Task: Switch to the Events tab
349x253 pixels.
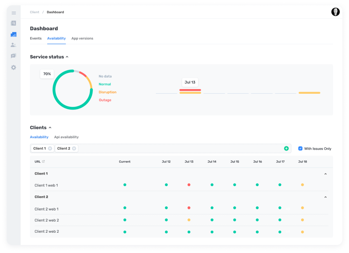Action: [36, 38]
